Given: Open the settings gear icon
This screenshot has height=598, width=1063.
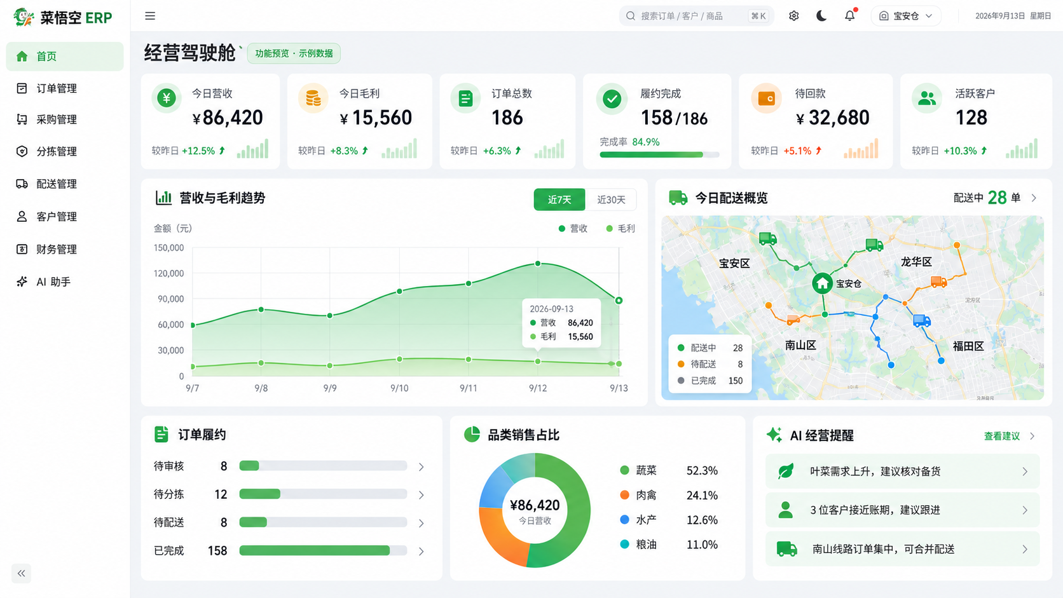Looking at the screenshot, I should [x=794, y=16].
